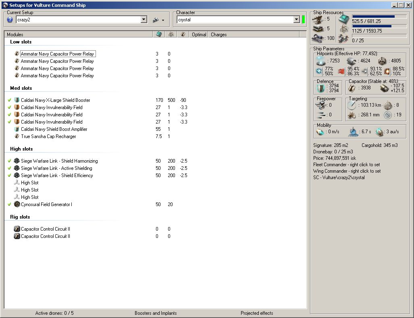Sort by CPU column header icon
Screen dimensions: 414x318
pos(159,34)
